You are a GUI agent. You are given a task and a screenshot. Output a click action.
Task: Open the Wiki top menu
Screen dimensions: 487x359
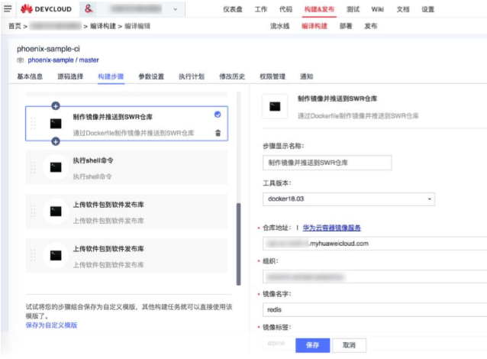(377, 9)
